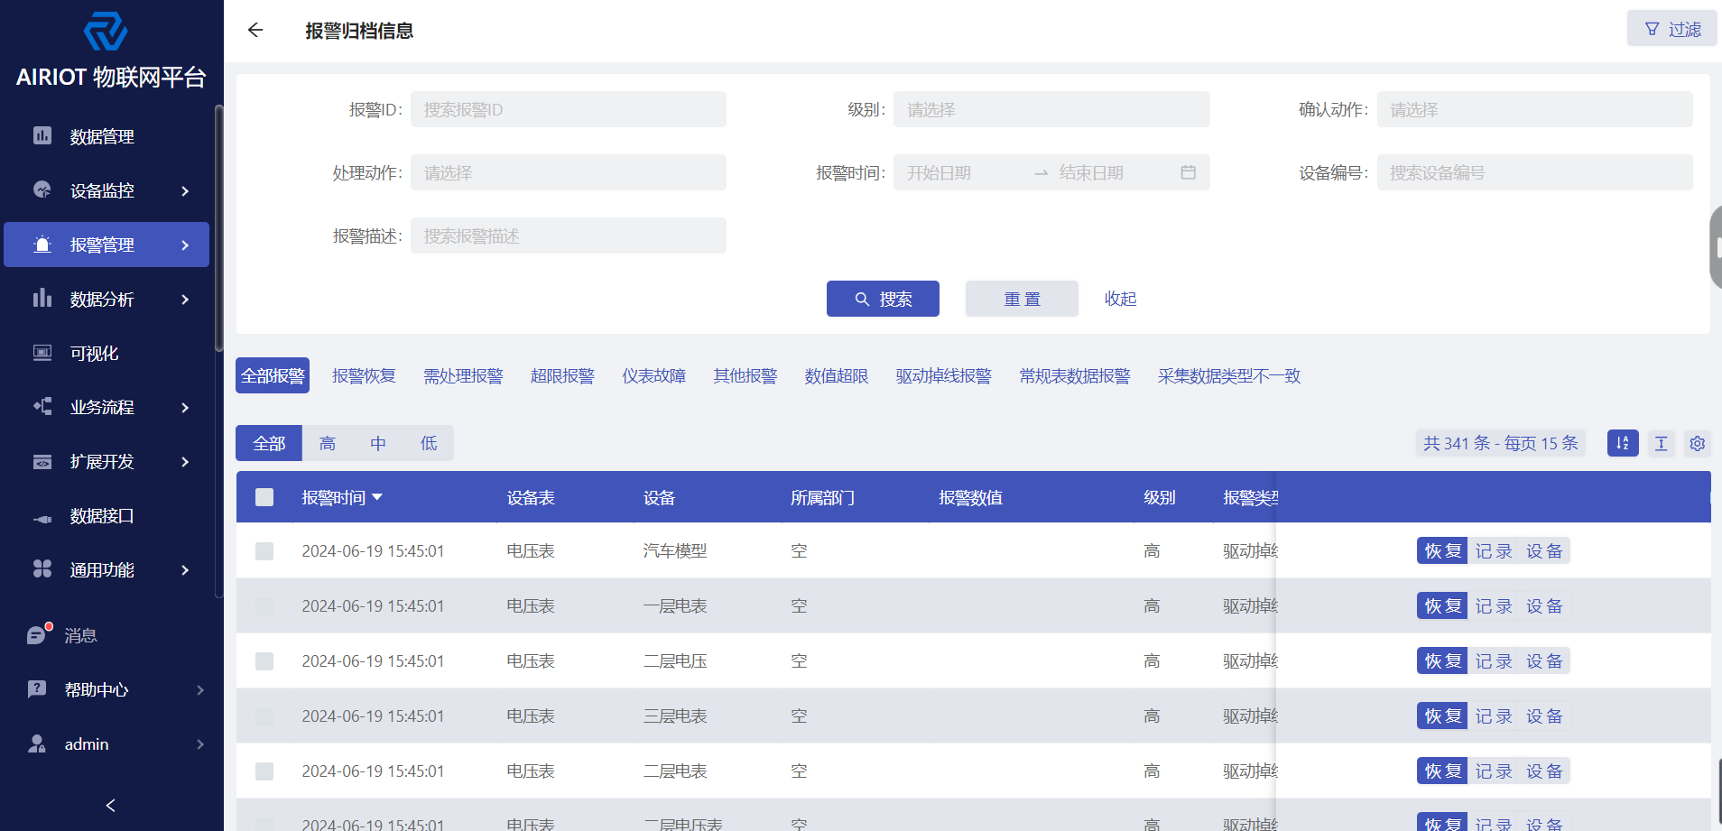The height and width of the screenshot is (831, 1722).
Task: Click the 重置 button
Action: tap(1022, 299)
